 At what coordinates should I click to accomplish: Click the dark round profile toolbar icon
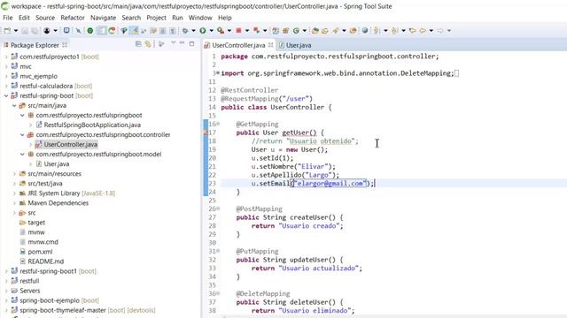click(x=47, y=31)
